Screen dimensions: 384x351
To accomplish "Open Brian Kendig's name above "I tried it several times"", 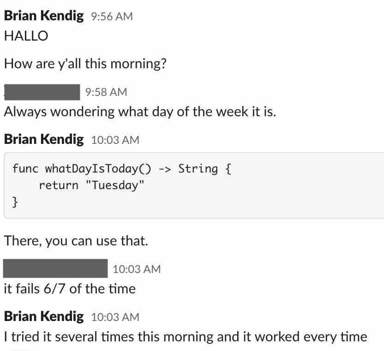I will click(44, 316).
